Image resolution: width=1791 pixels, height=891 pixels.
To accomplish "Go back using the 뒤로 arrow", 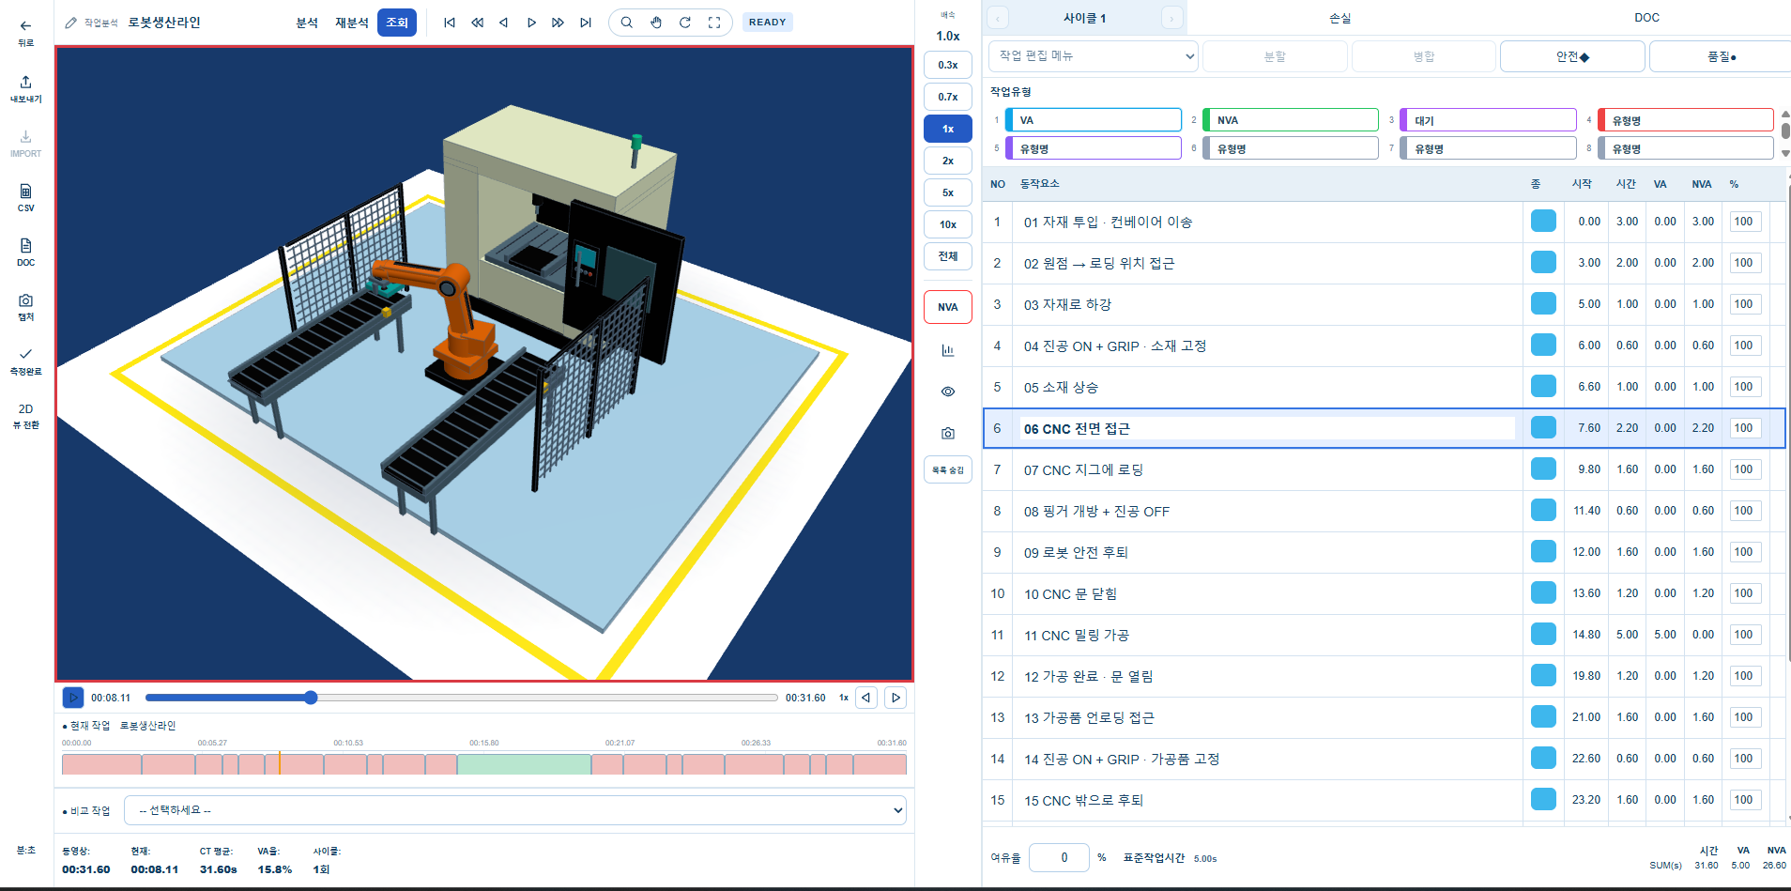I will click(25, 32).
